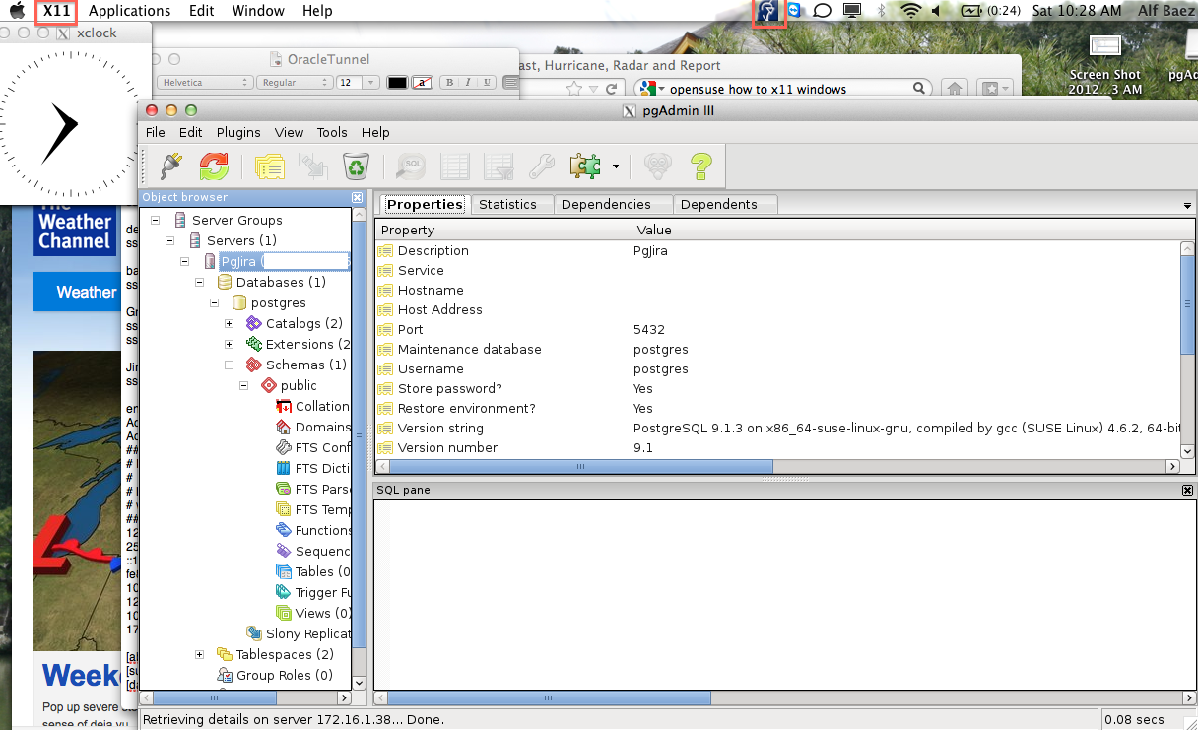Image resolution: width=1198 pixels, height=730 pixels.
Task: Select Server Groups in the tree
Action: tap(237, 220)
